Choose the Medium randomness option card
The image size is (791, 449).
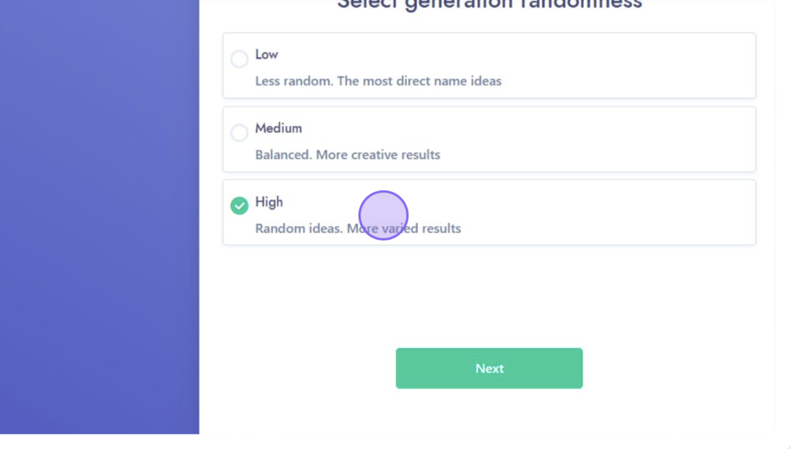pyautogui.click(x=489, y=139)
